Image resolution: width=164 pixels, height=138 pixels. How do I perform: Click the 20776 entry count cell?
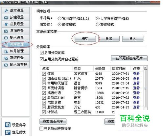(x=99, y=79)
